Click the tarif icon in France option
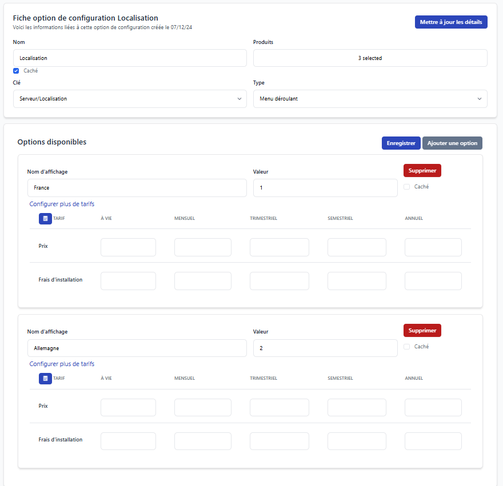The width and height of the screenshot is (503, 486). tap(45, 218)
